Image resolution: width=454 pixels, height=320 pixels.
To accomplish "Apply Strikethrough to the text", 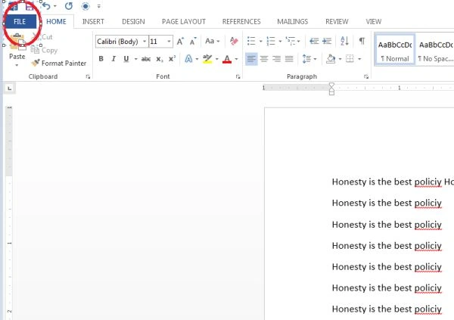I will tap(146, 59).
